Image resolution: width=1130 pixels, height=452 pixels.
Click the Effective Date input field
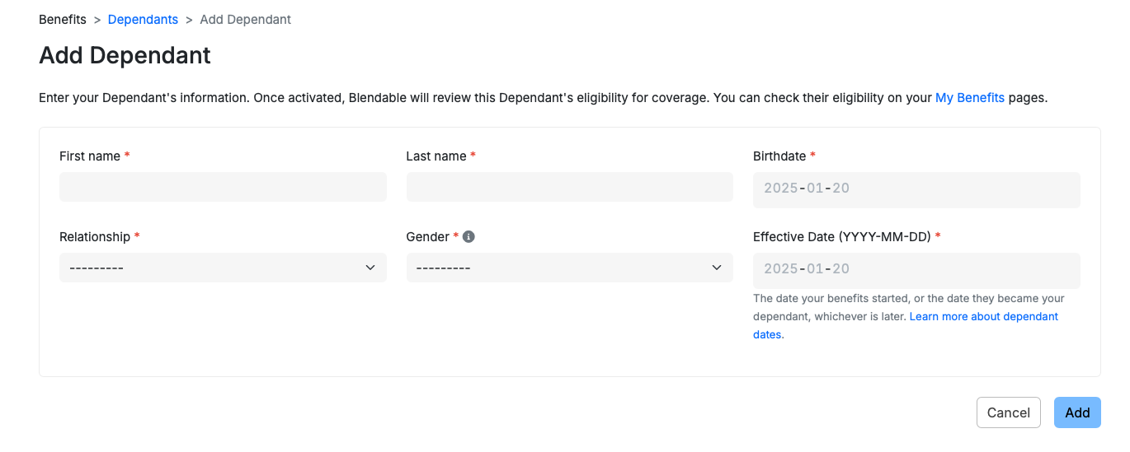(x=916, y=270)
